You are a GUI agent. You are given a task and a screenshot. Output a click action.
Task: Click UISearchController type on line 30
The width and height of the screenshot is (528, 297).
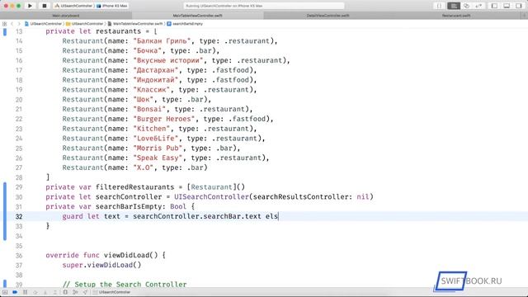point(211,197)
